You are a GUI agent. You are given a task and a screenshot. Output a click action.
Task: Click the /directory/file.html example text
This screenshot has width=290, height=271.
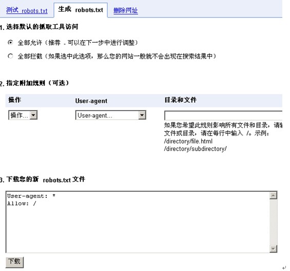pyautogui.click(x=188, y=141)
